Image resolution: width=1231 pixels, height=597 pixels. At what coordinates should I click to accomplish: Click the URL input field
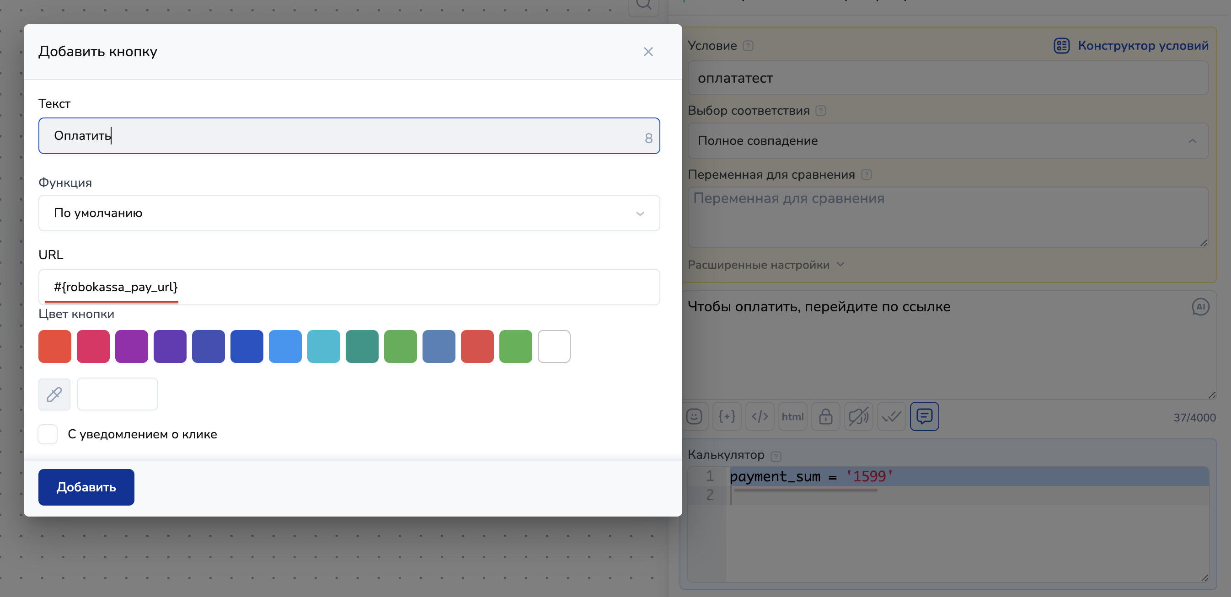[349, 287]
